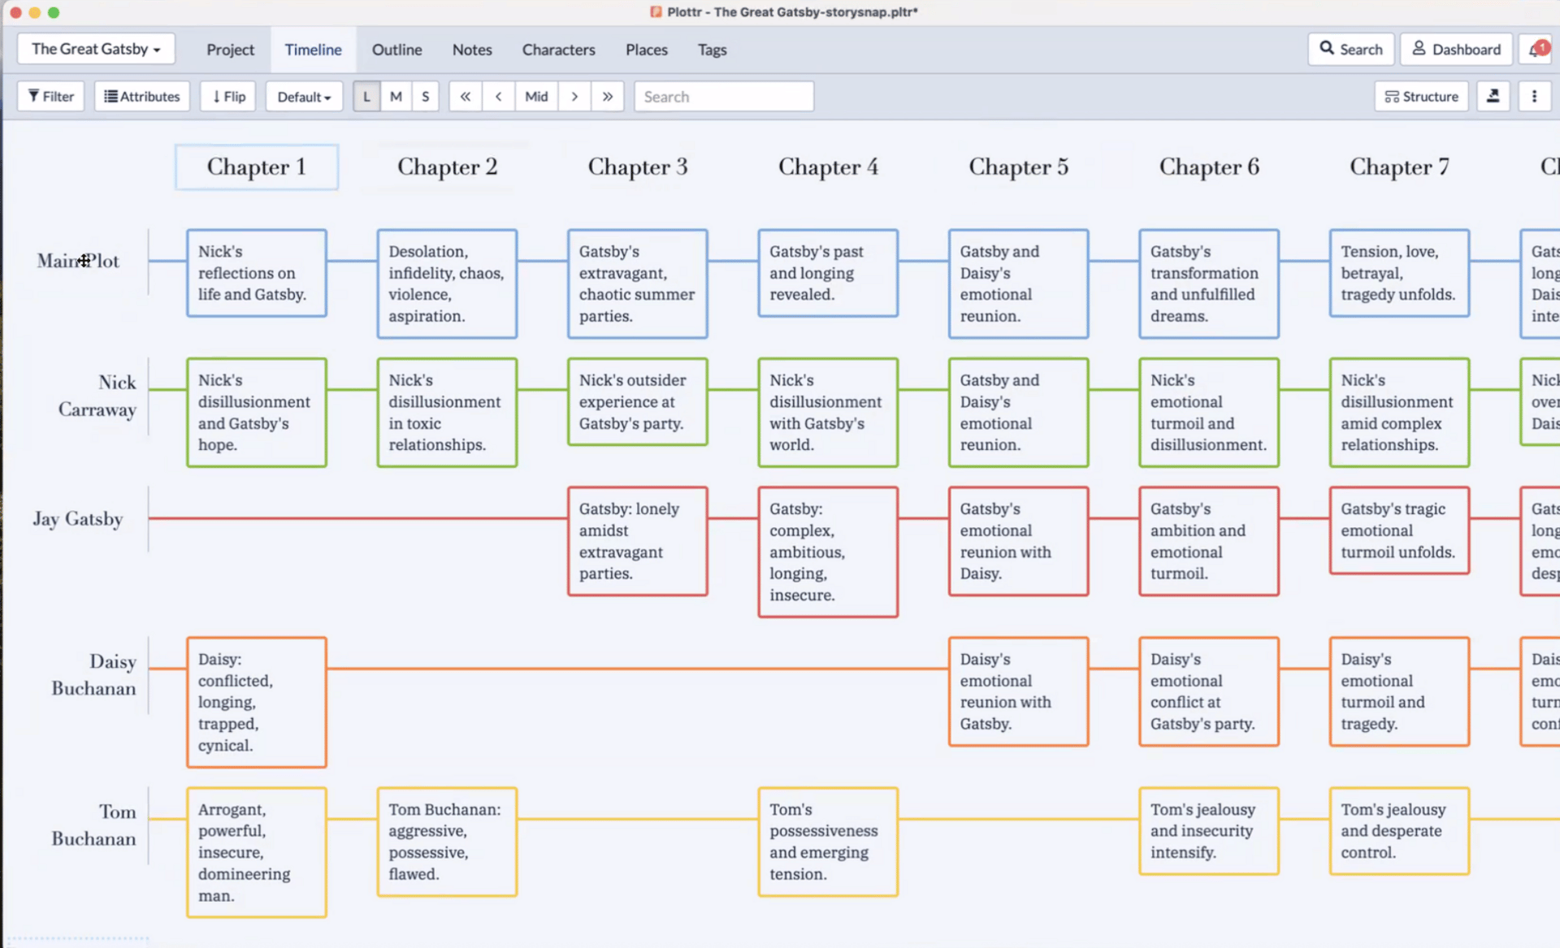1560x948 pixels.
Task: Select the L (large) card size
Action: (366, 96)
